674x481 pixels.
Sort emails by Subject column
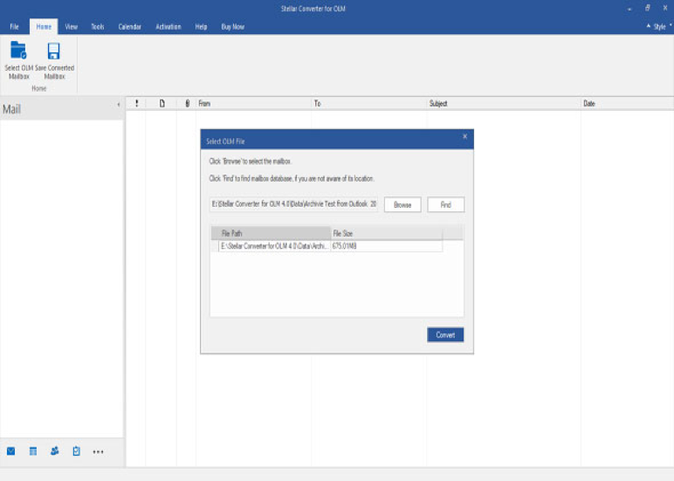[x=504, y=103]
